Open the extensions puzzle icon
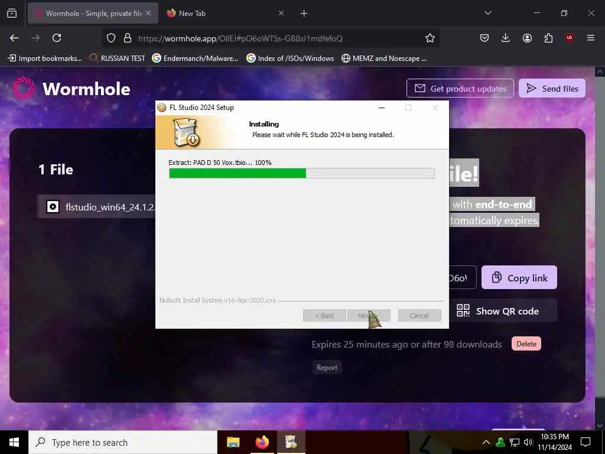The width and height of the screenshot is (605, 454). click(x=548, y=38)
